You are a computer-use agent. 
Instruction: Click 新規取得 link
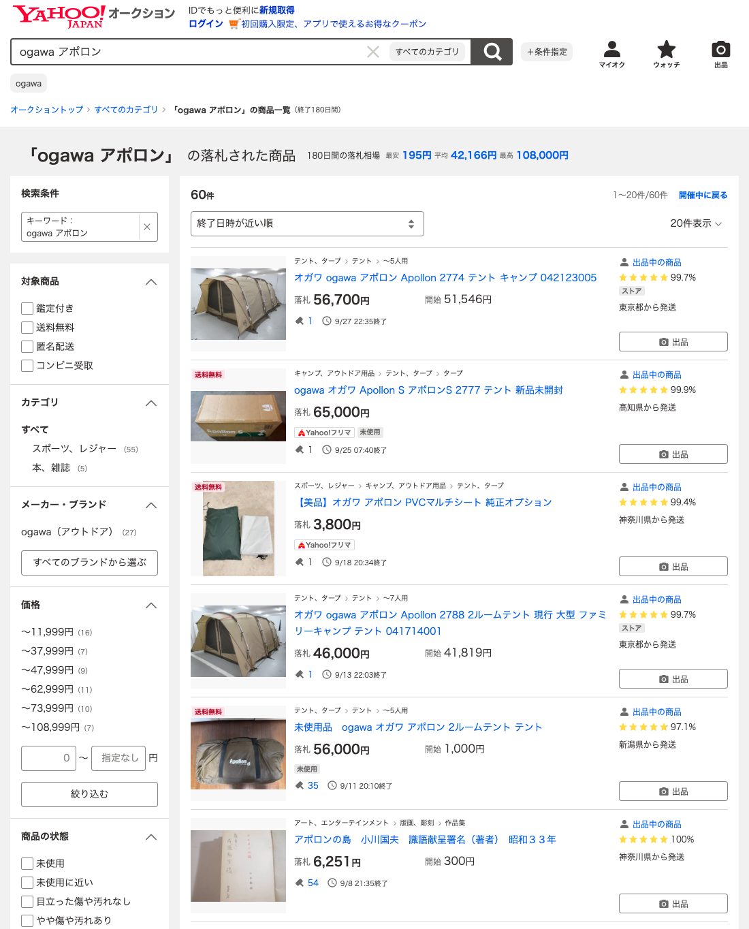tap(277, 10)
